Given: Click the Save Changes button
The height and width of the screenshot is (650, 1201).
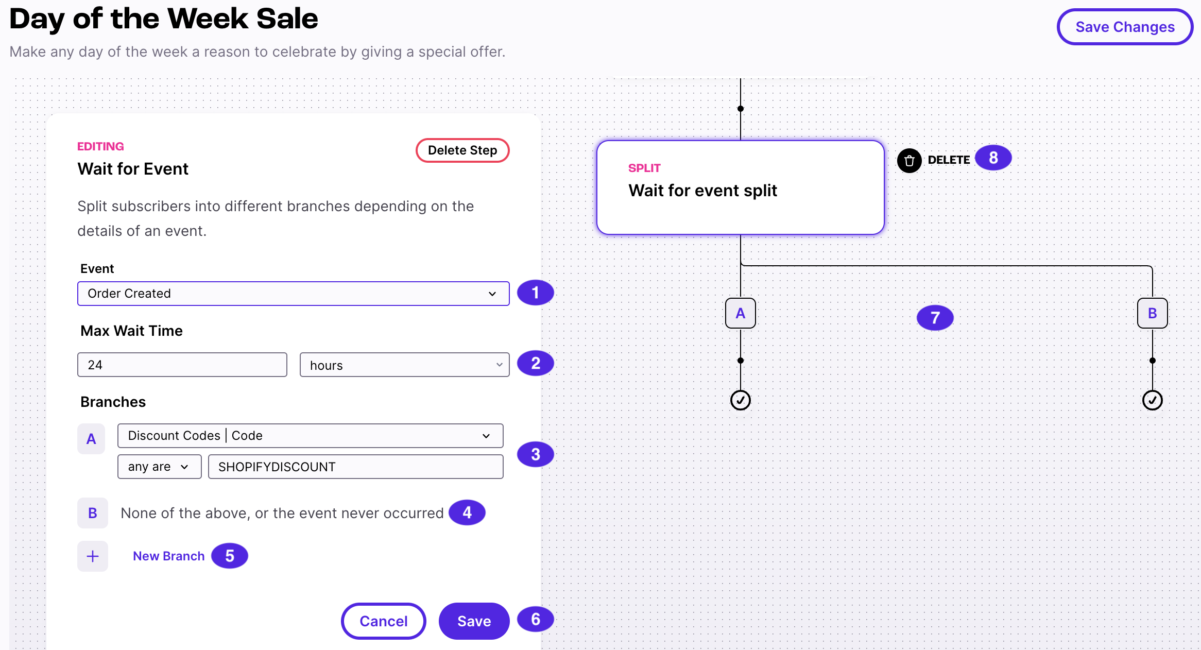Looking at the screenshot, I should click(x=1125, y=27).
